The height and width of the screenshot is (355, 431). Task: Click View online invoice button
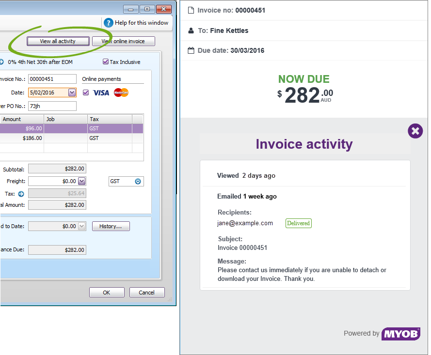[123, 41]
